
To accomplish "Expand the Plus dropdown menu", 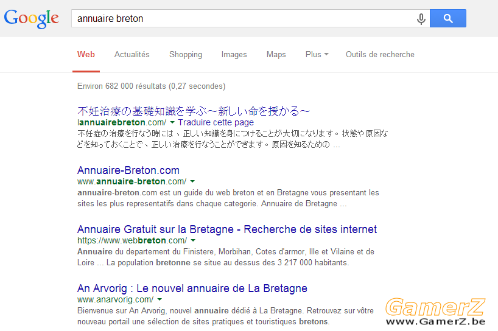I will point(317,55).
